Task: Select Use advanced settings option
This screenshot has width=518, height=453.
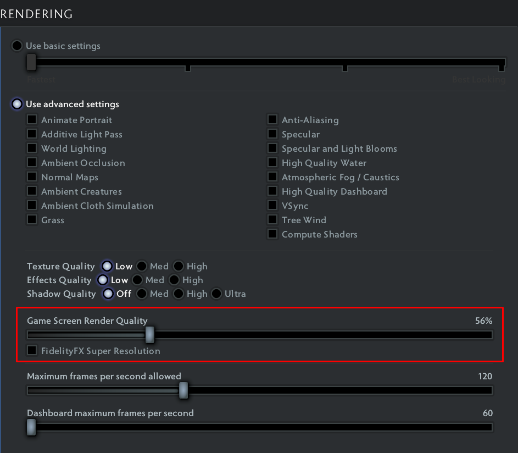Action: click(x=16, y=104)
